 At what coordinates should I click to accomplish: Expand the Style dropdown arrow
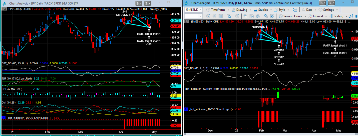[x=288, y=10]
